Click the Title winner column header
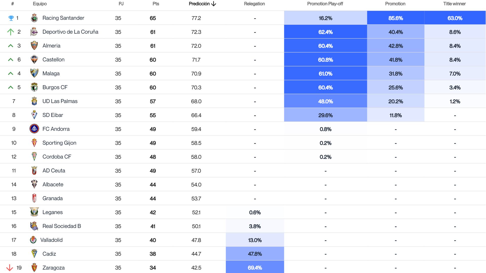This screenshot has height=273, width=486. [454, 4]
